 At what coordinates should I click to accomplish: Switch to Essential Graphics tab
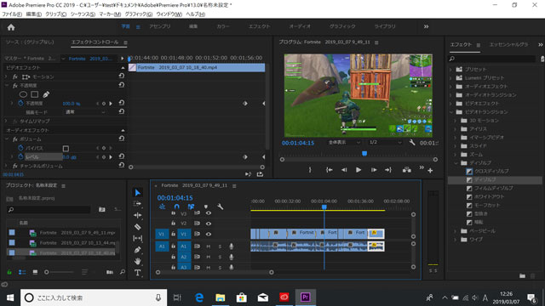[x=509, y=44]
